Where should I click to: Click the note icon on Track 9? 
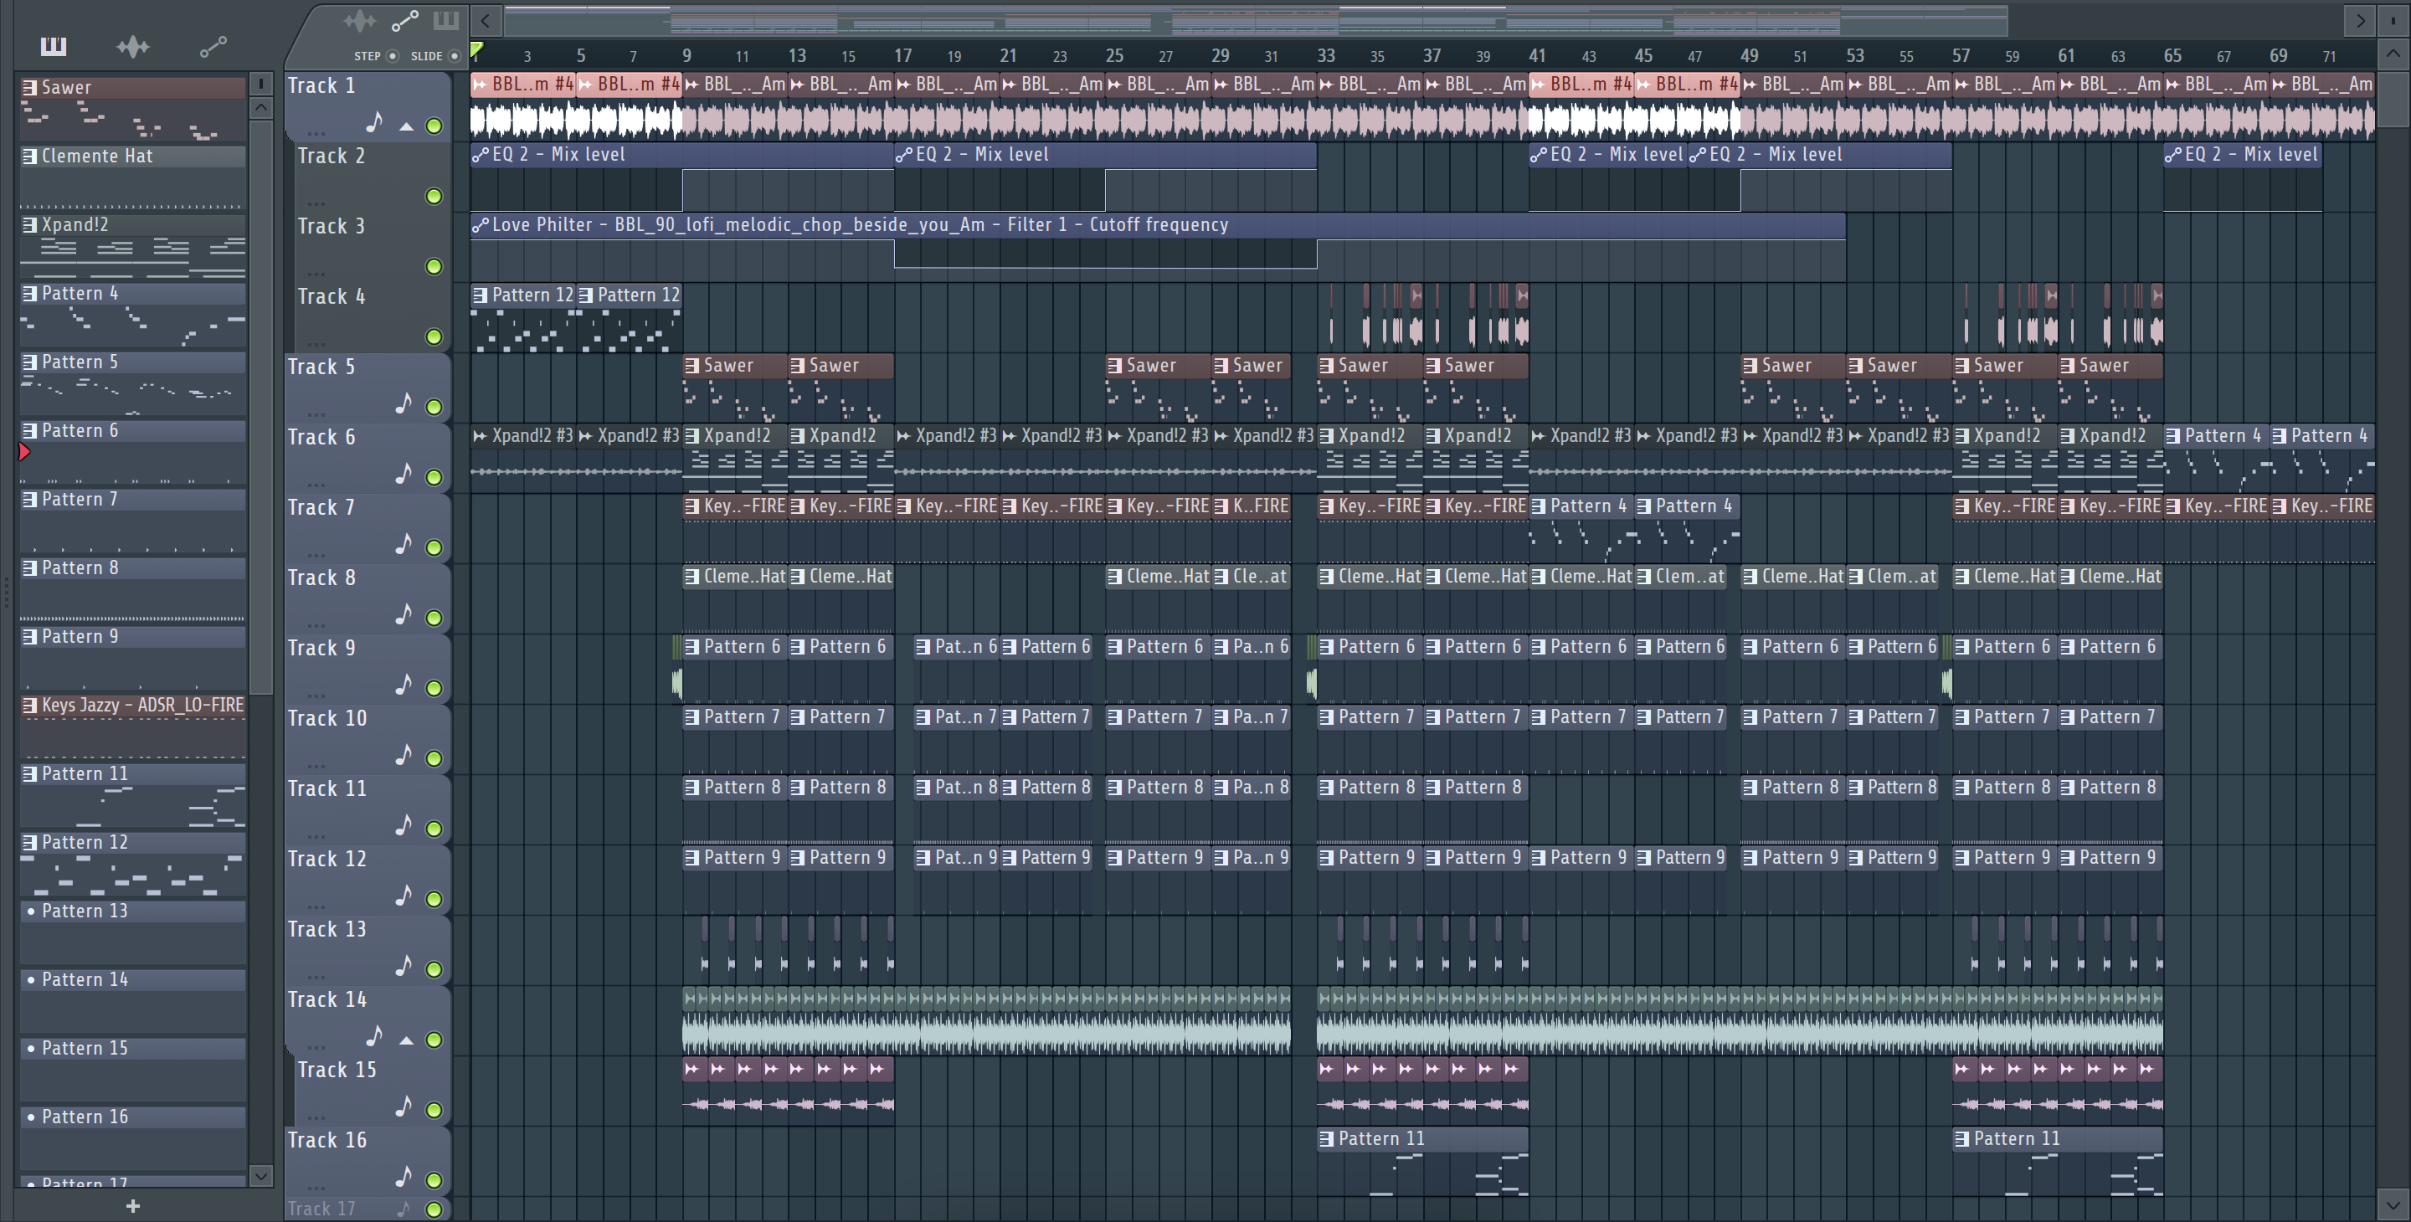[x=404, y=684]
